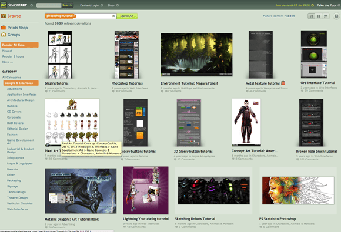This screenshot has width=341, height=232.
Task: Click the Orb Interface Tutorial title link
Action: 317,83
